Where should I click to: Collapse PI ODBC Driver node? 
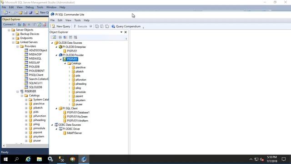click(x=56, y=129)
